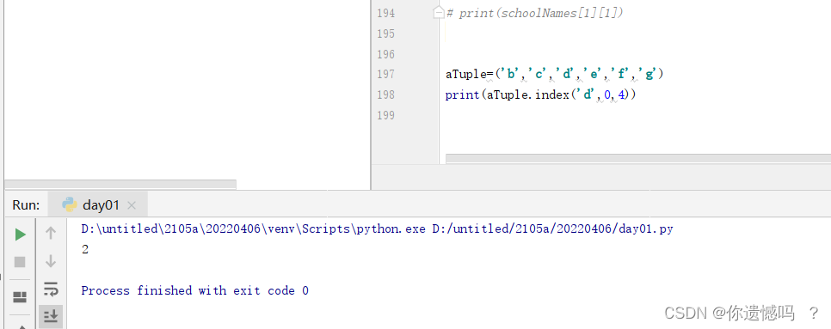Viewport: 831px width, 329px height.
Task: Click the output value 2 in the console
Action: 85,250
